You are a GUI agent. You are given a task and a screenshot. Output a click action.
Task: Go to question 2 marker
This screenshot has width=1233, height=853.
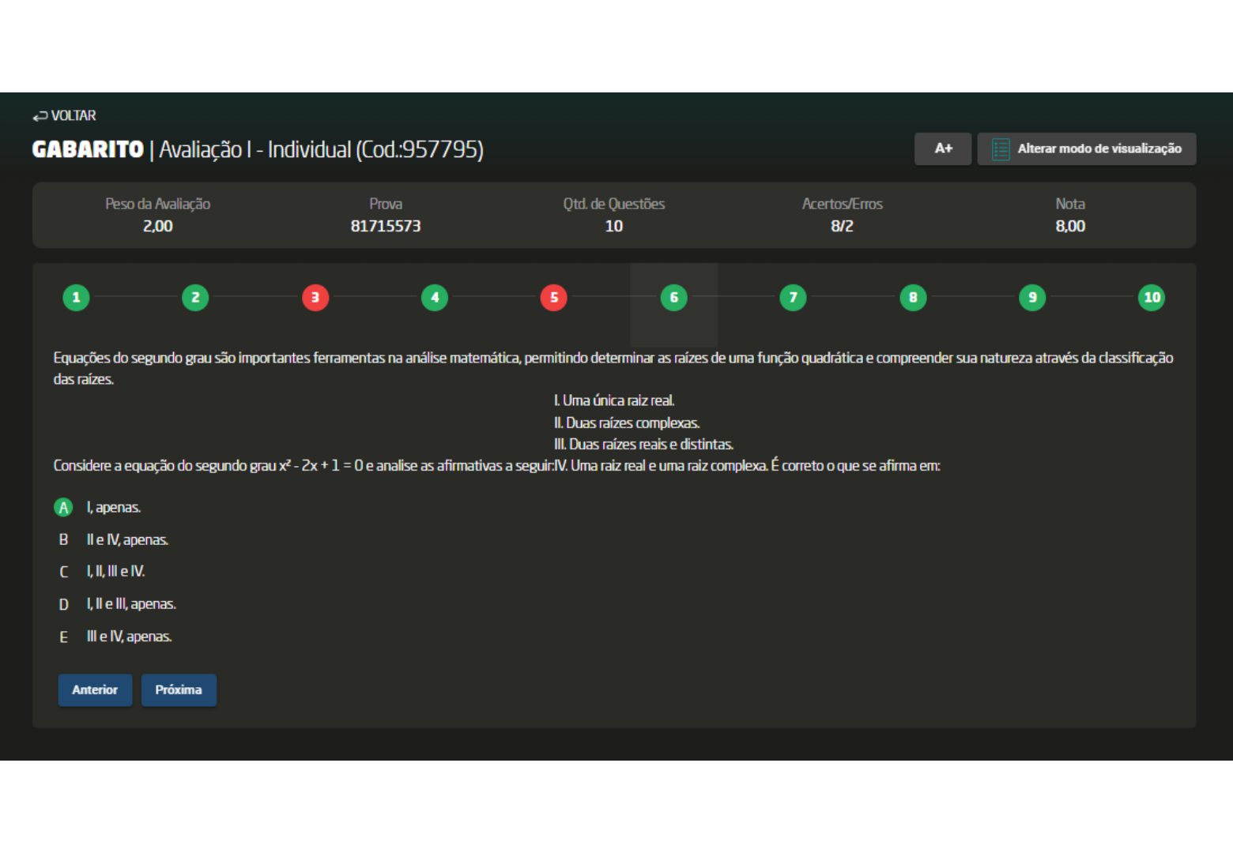(195, 298)
